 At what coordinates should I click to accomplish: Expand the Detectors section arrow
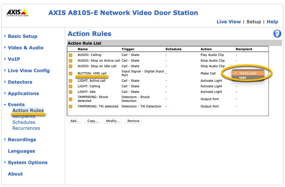click(5, 82)
